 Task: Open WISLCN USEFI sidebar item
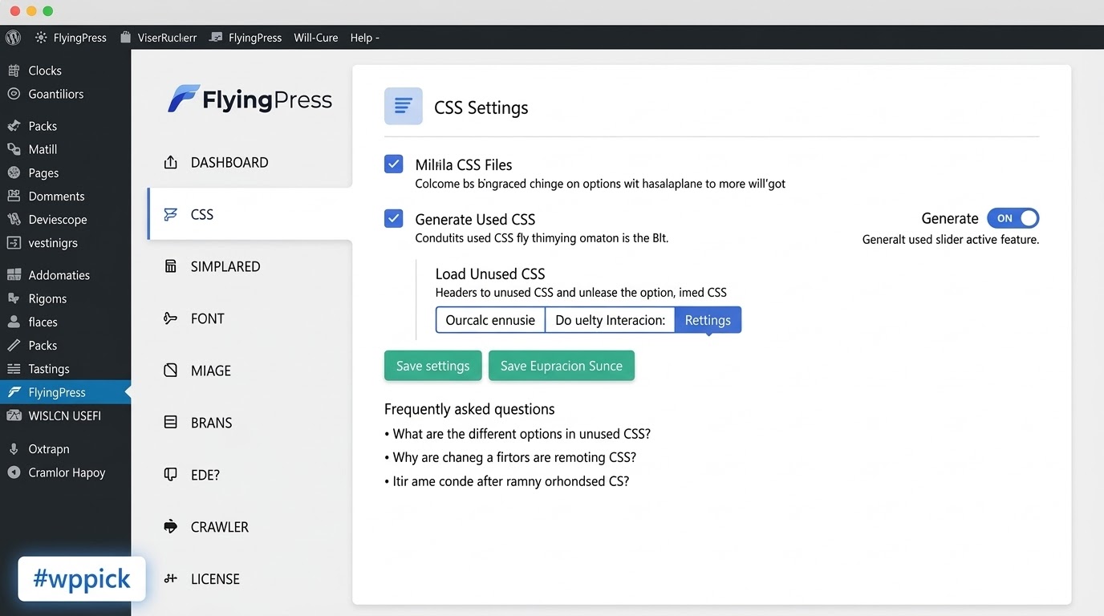click(65, 415)
